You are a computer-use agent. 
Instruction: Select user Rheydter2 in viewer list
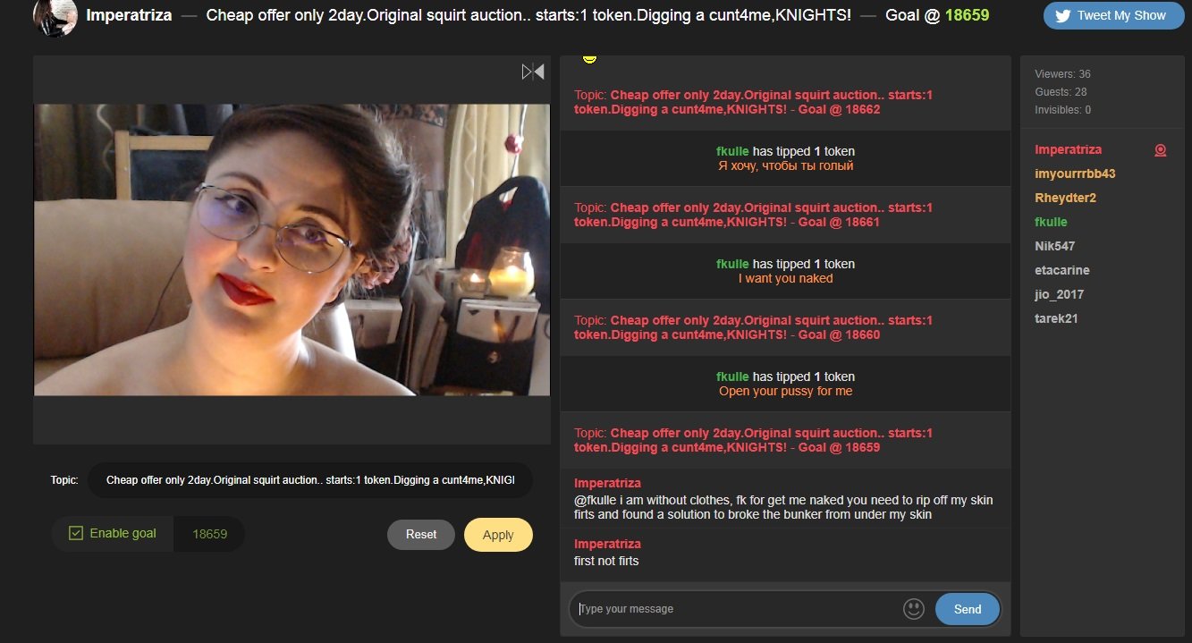tap(1065, 198)
